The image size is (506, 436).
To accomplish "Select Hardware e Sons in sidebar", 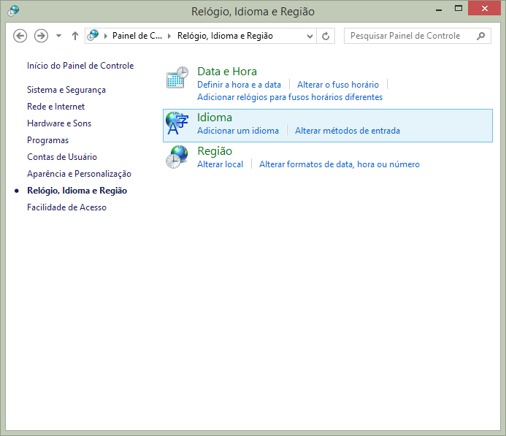I will (x=59, y=123).
